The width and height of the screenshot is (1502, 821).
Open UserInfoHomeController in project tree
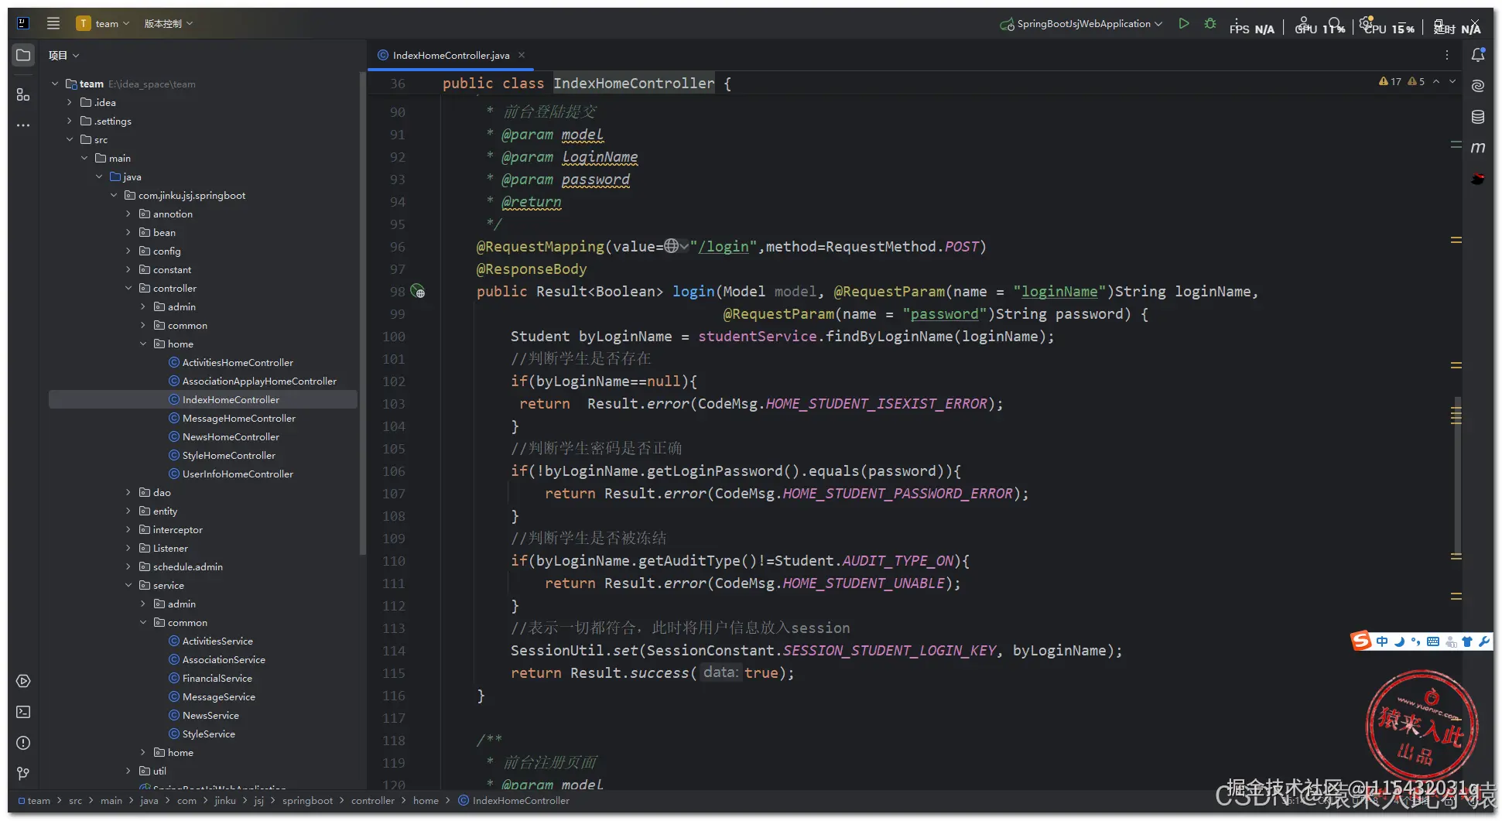point(238,474)
